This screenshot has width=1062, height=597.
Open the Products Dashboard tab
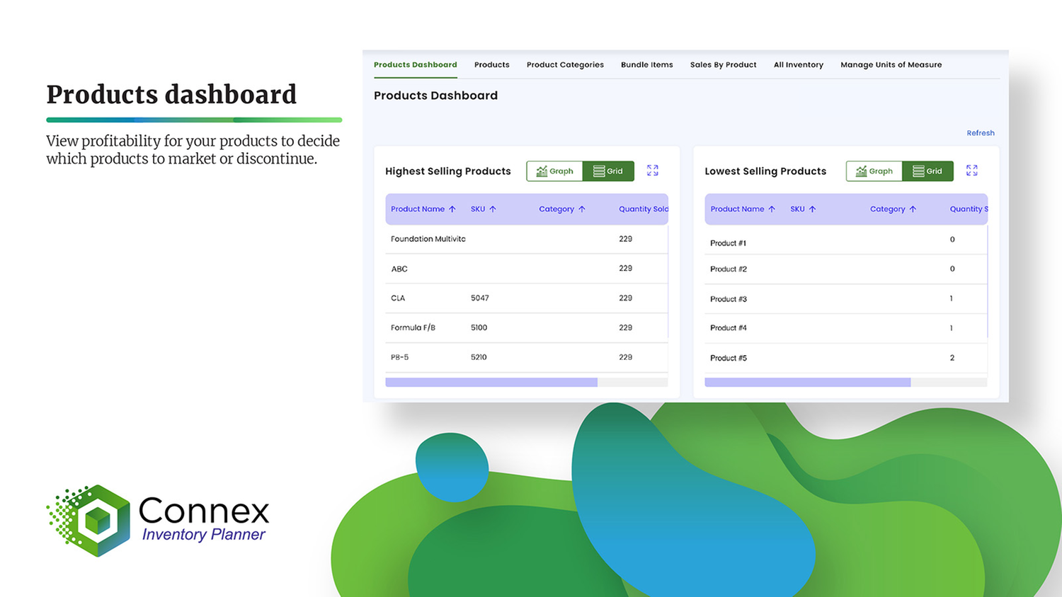pos(416,65)
